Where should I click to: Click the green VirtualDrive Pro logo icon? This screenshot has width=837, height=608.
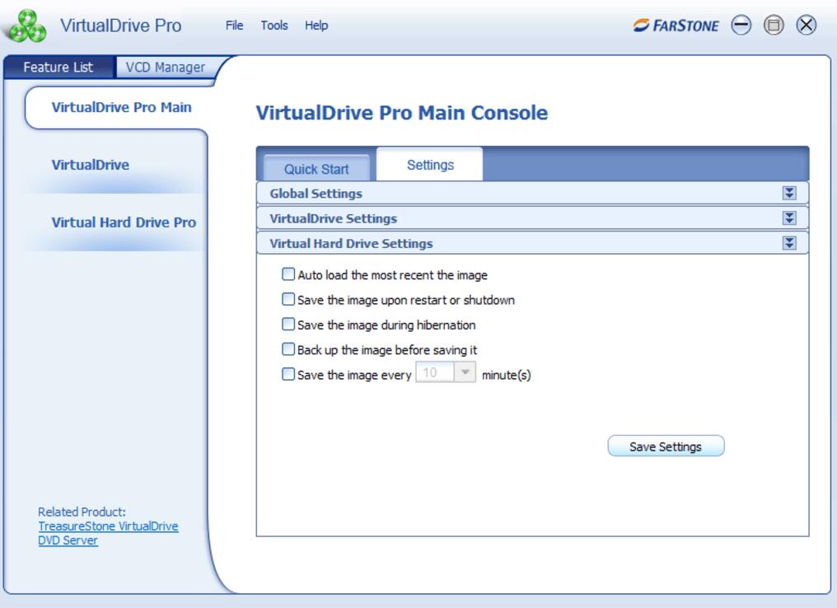click(27, 26)
